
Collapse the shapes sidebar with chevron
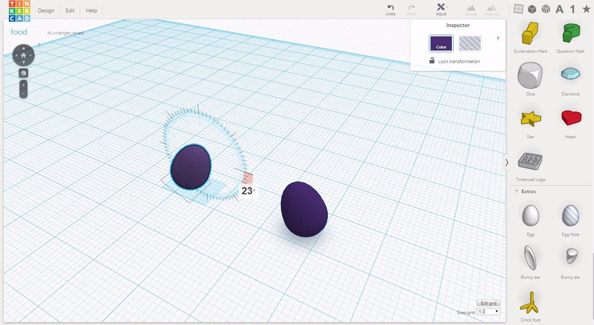[506, 162]
